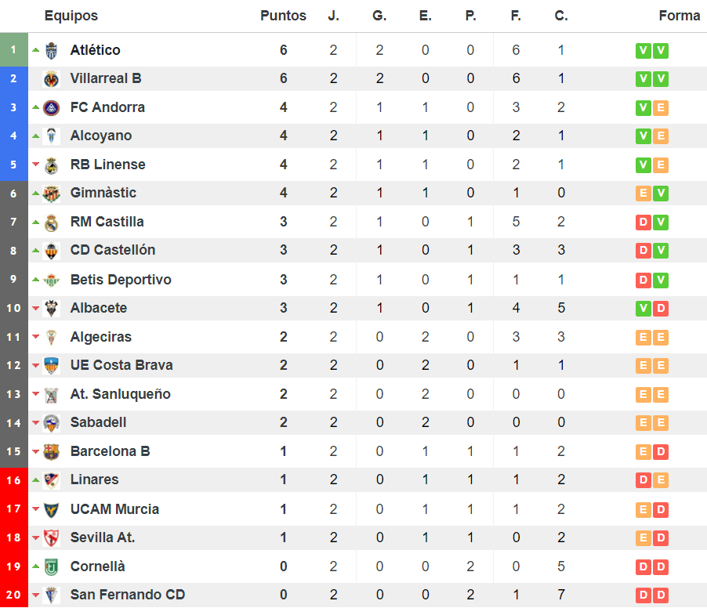Click Linares red D form badge
707x608 pixels.
pos(644,480)
